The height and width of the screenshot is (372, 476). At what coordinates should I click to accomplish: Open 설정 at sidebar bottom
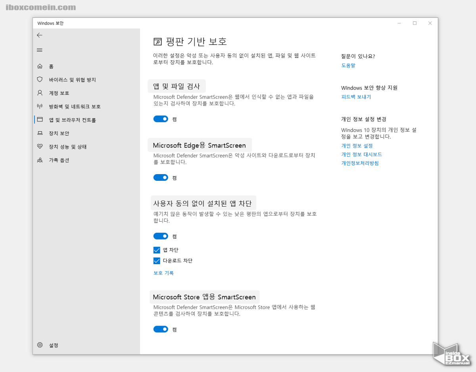[54, 345]
